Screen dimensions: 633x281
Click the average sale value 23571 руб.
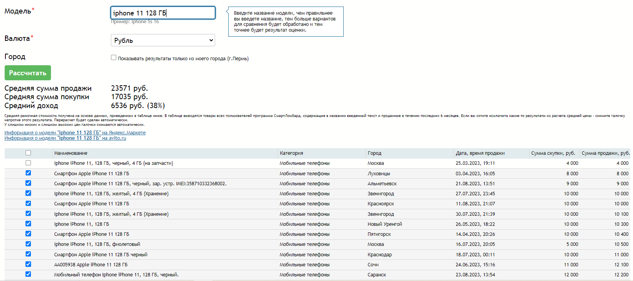tap(129, 88)
